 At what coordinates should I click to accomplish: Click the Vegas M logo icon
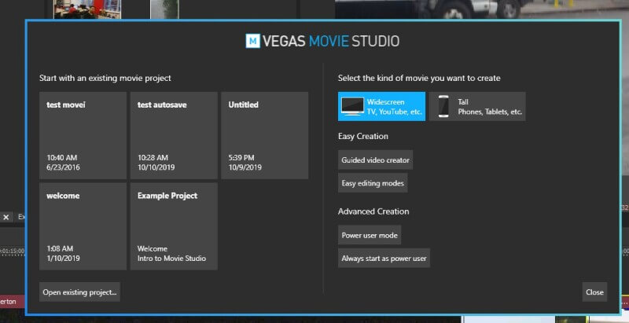click(253, 40)
